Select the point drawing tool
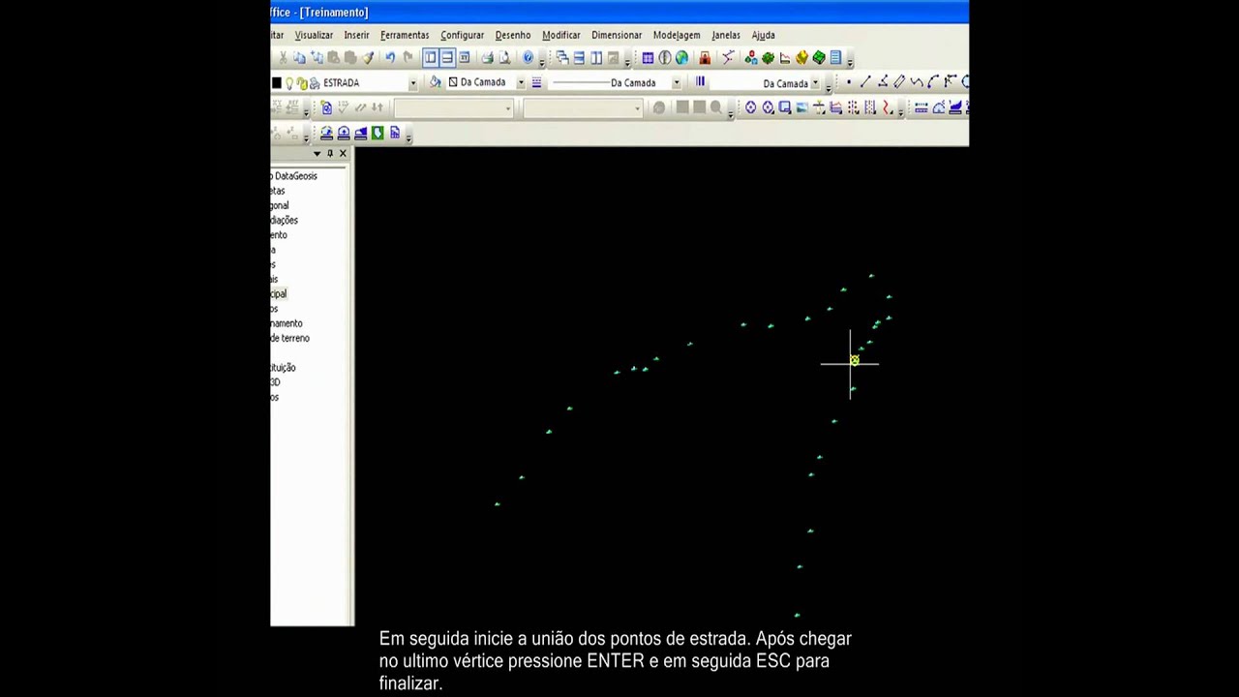Viewport: 1239px width, 697px height. point(849,82)
